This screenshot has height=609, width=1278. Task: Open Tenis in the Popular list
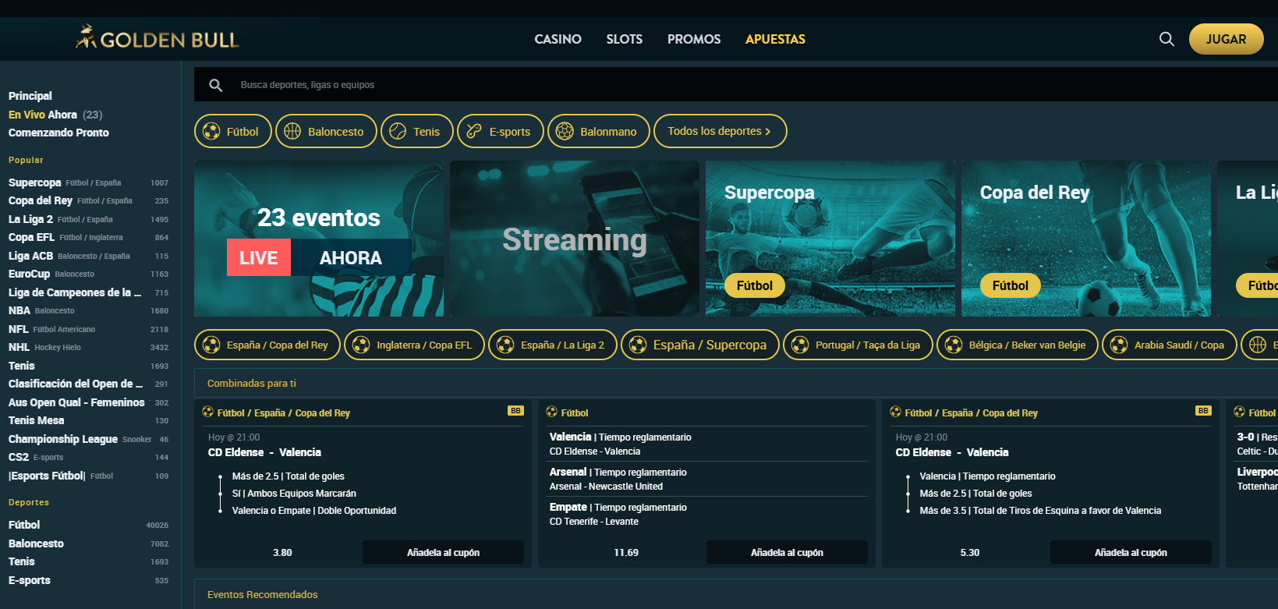[88, 366]
